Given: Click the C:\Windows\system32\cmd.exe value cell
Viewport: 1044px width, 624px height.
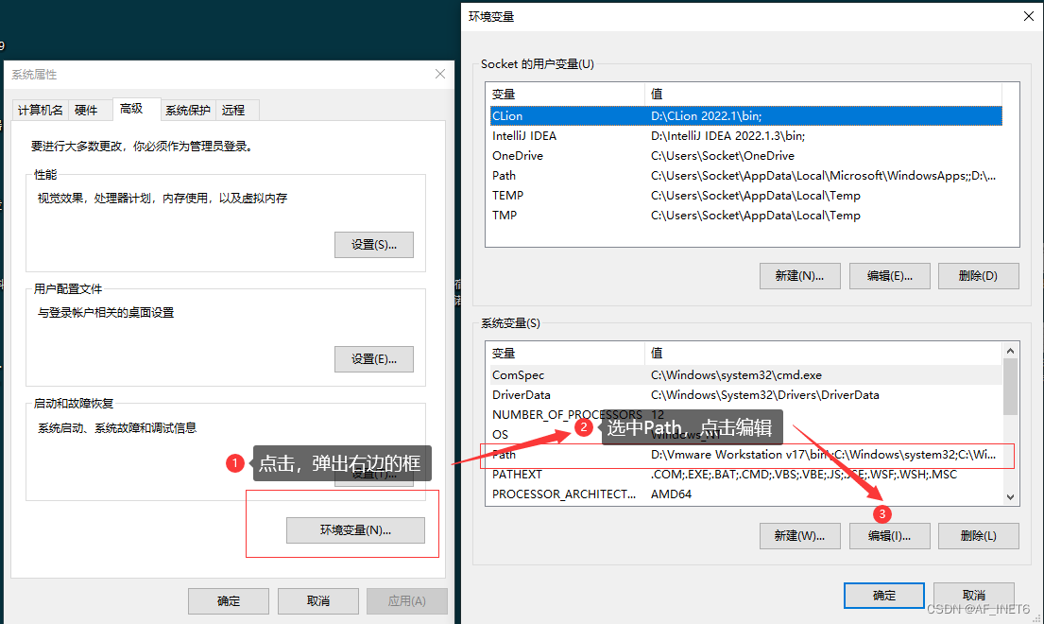Looking at the screenshot, I should 736,375.
